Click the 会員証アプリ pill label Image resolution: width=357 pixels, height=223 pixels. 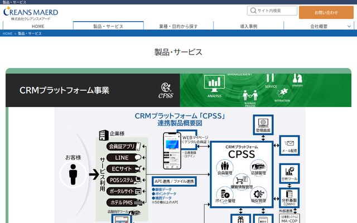(124, 146)
